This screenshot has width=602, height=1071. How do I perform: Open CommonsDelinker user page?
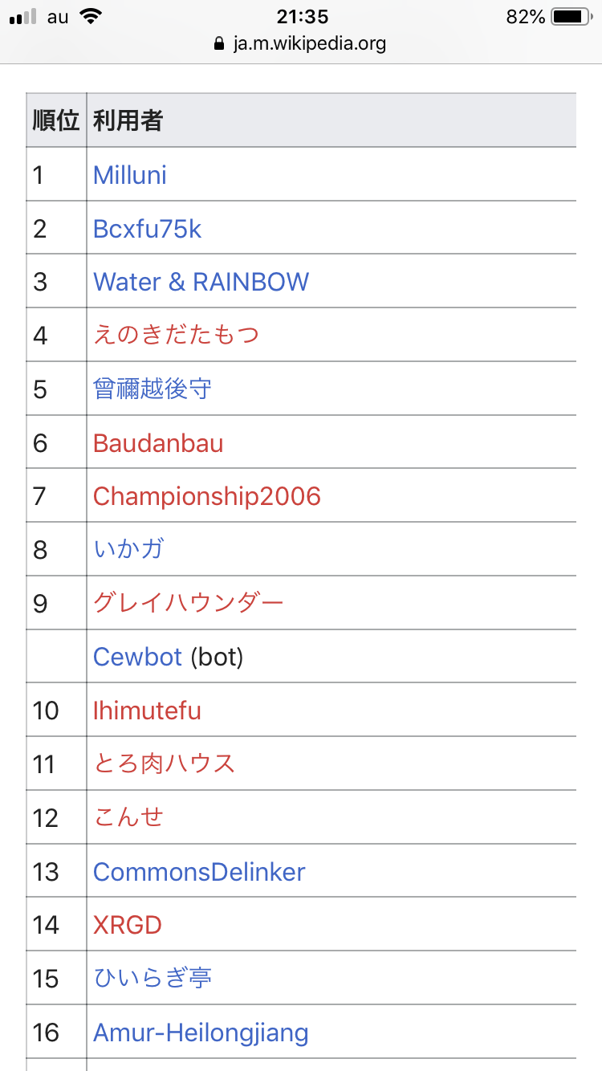click(x=199, y=872)
